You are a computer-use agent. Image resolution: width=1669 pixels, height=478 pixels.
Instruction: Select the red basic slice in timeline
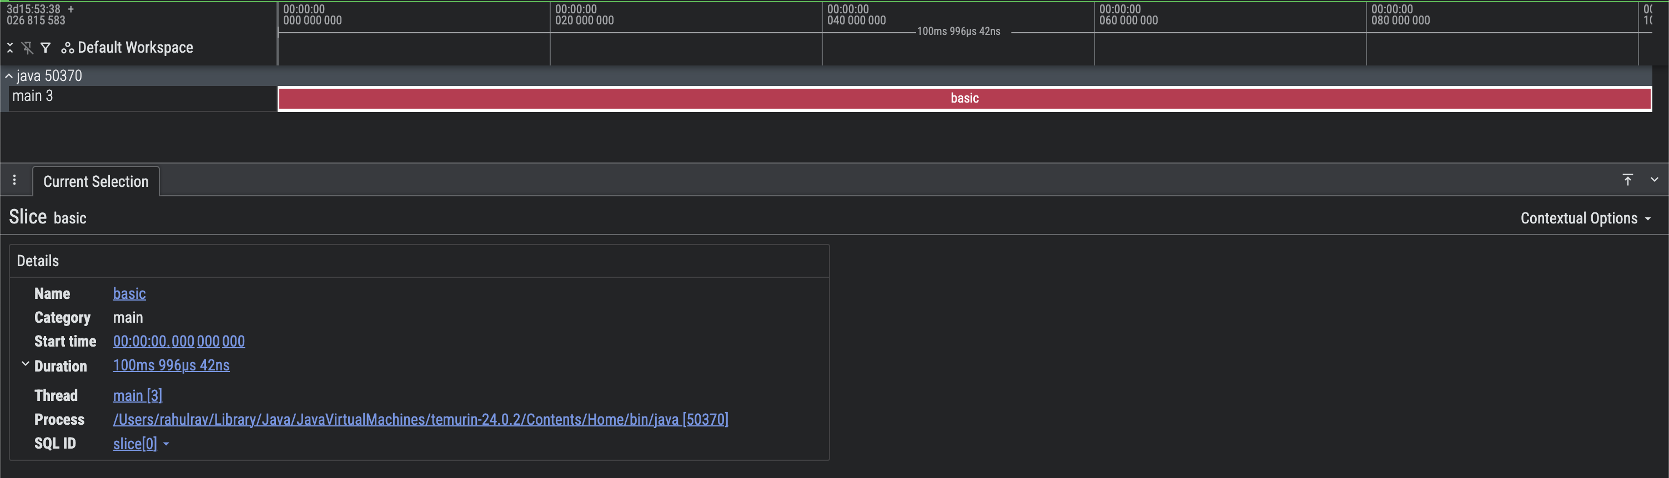pyautogui.click(x=964, y=98)
